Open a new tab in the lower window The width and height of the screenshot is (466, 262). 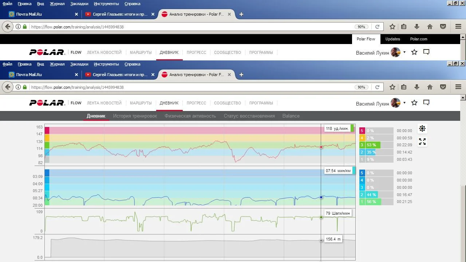pos(241,75)
